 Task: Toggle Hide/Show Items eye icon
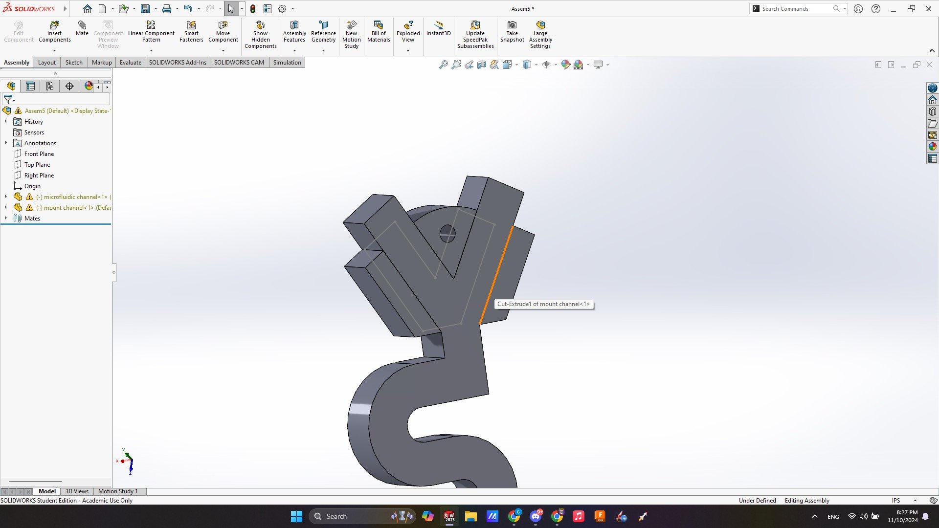(546, 65)
